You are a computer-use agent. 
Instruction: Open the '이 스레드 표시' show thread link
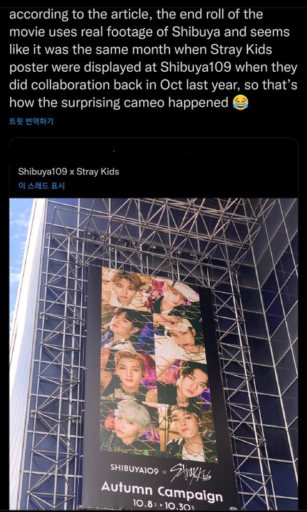pos(42,186)
